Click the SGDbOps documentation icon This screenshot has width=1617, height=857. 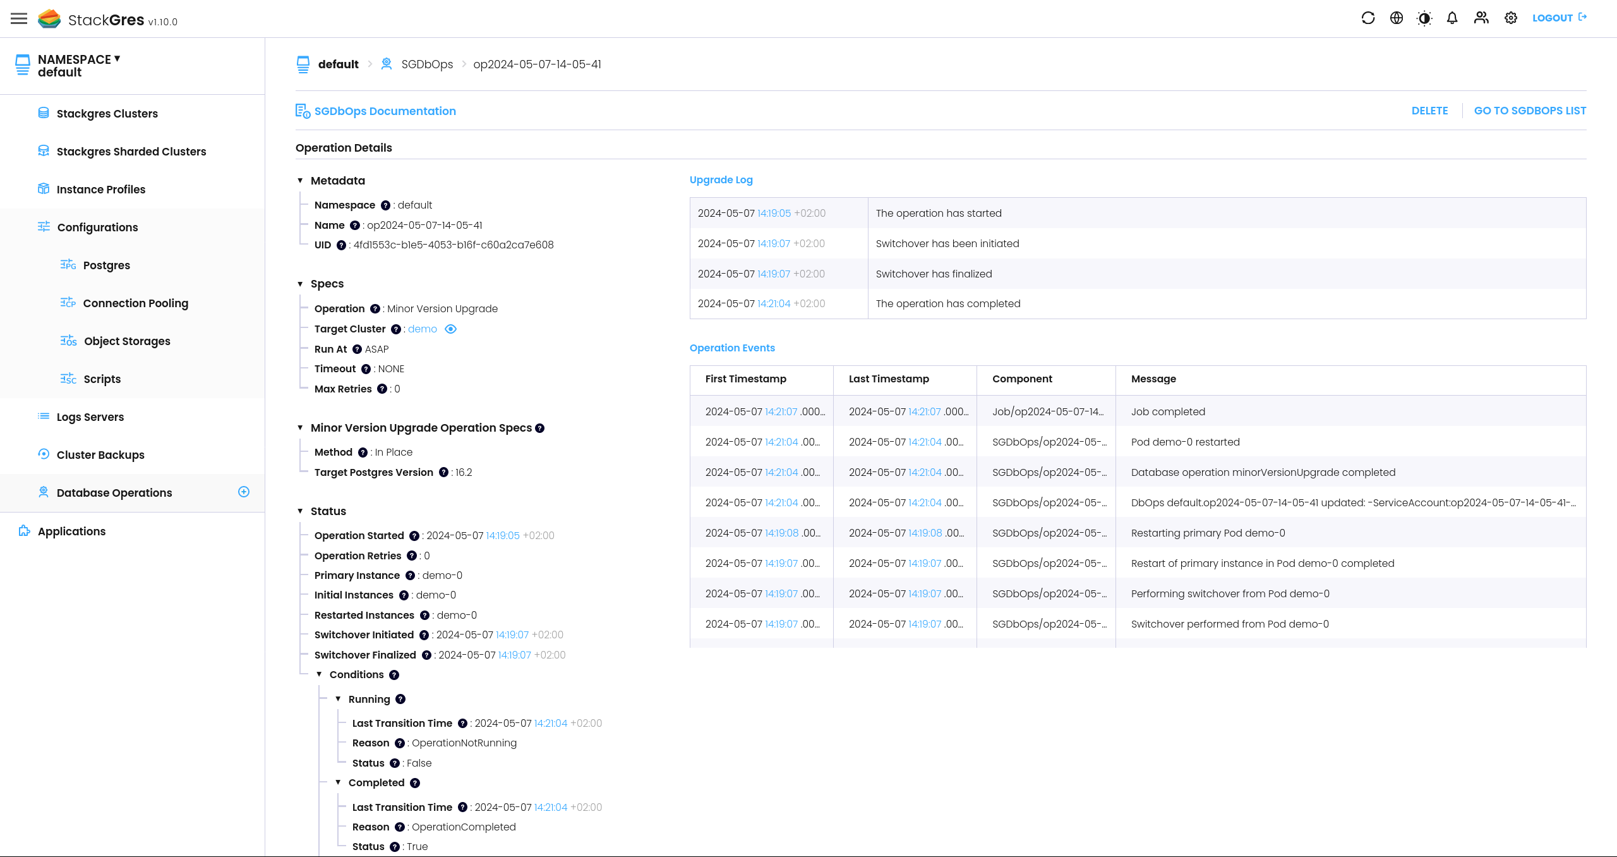pyautogui.click(x=303, y=110)
